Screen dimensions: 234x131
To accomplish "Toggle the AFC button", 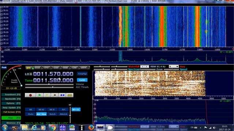I will click(x=63, y=110).
